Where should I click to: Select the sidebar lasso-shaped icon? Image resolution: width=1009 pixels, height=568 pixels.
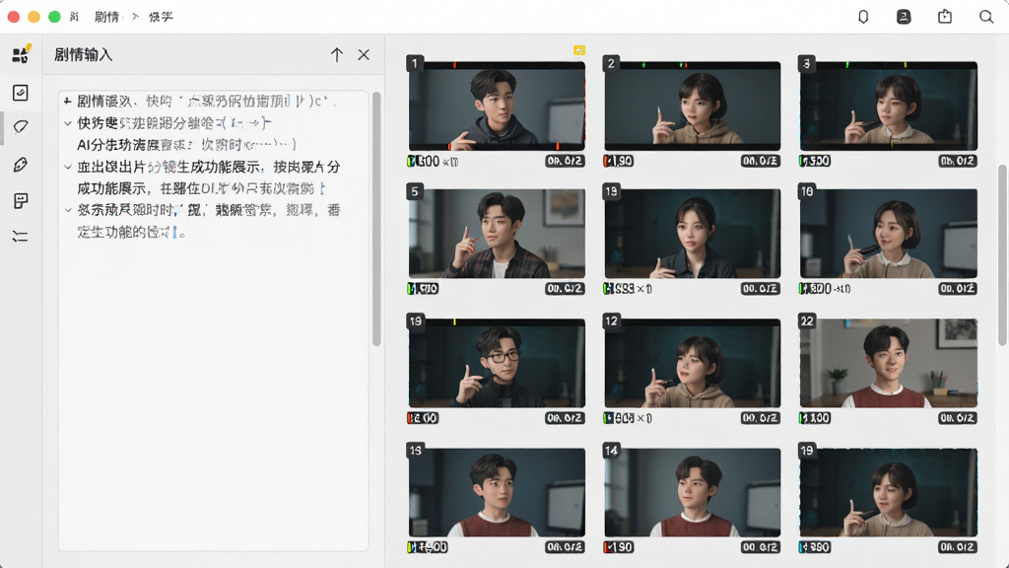click(21, 126)
